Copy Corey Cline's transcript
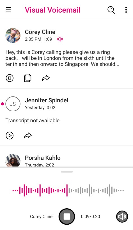The image size is (133, 230). coord(27,78)
